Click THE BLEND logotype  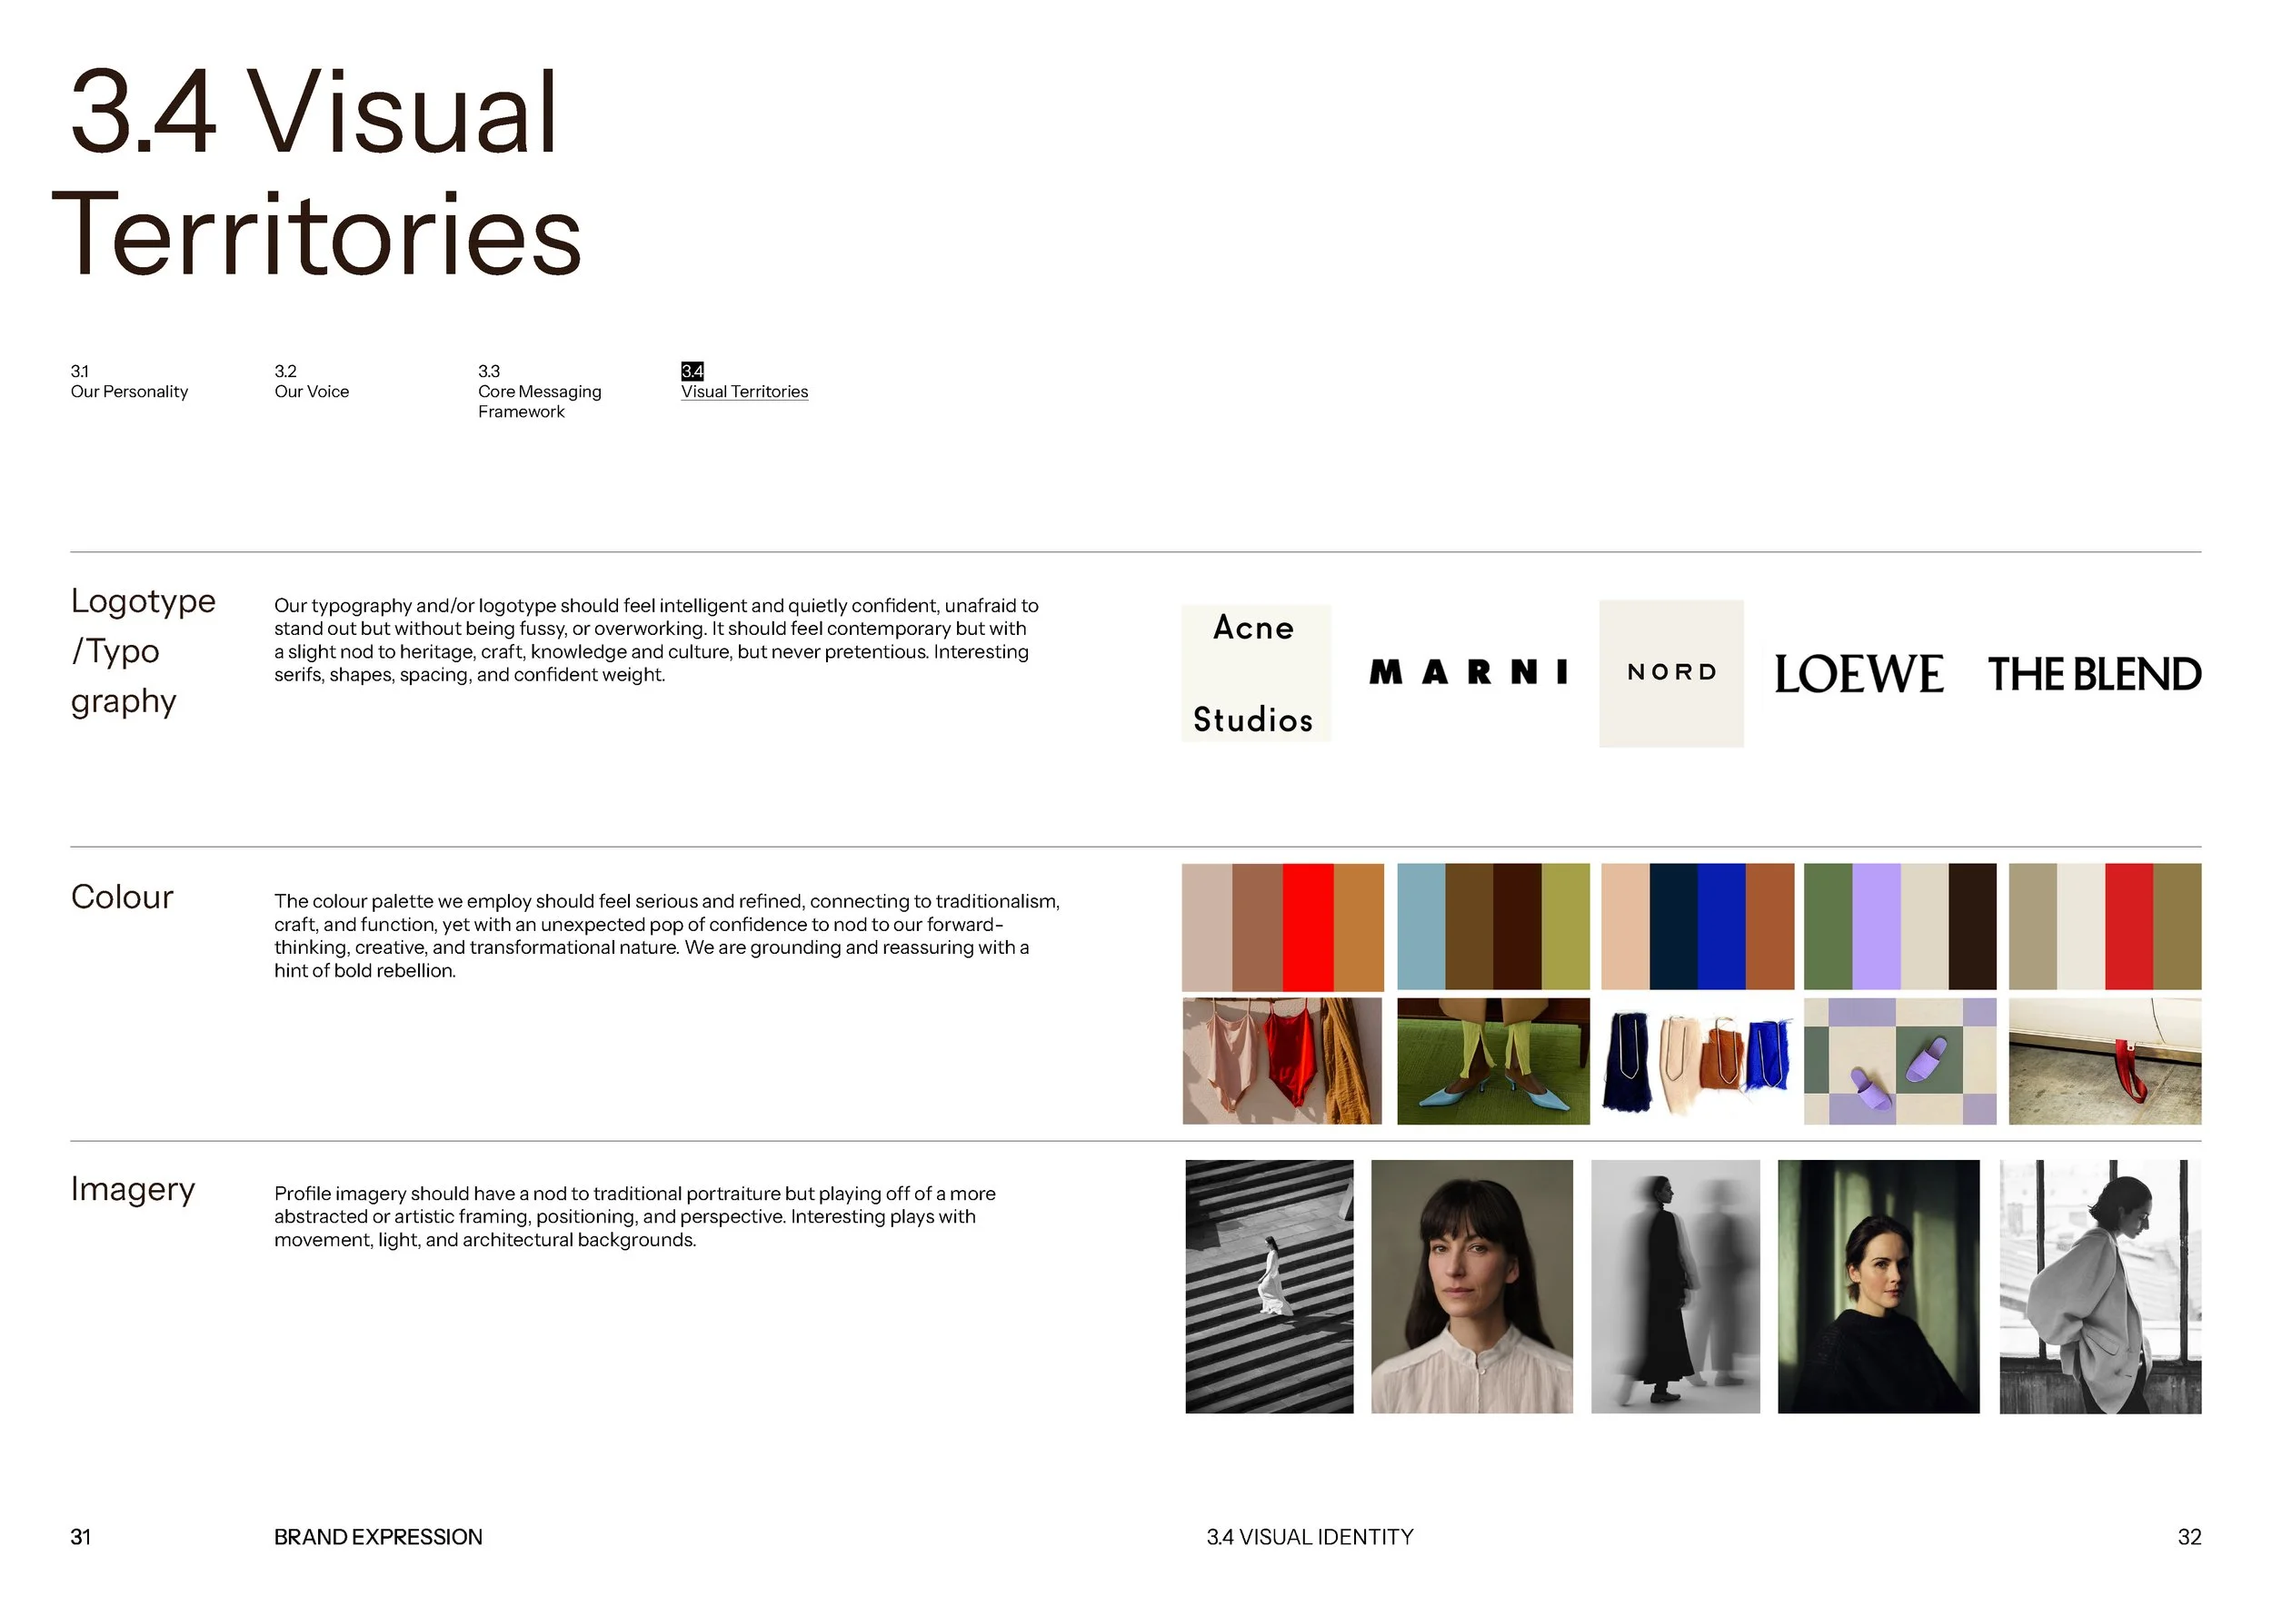(2094, 675)
